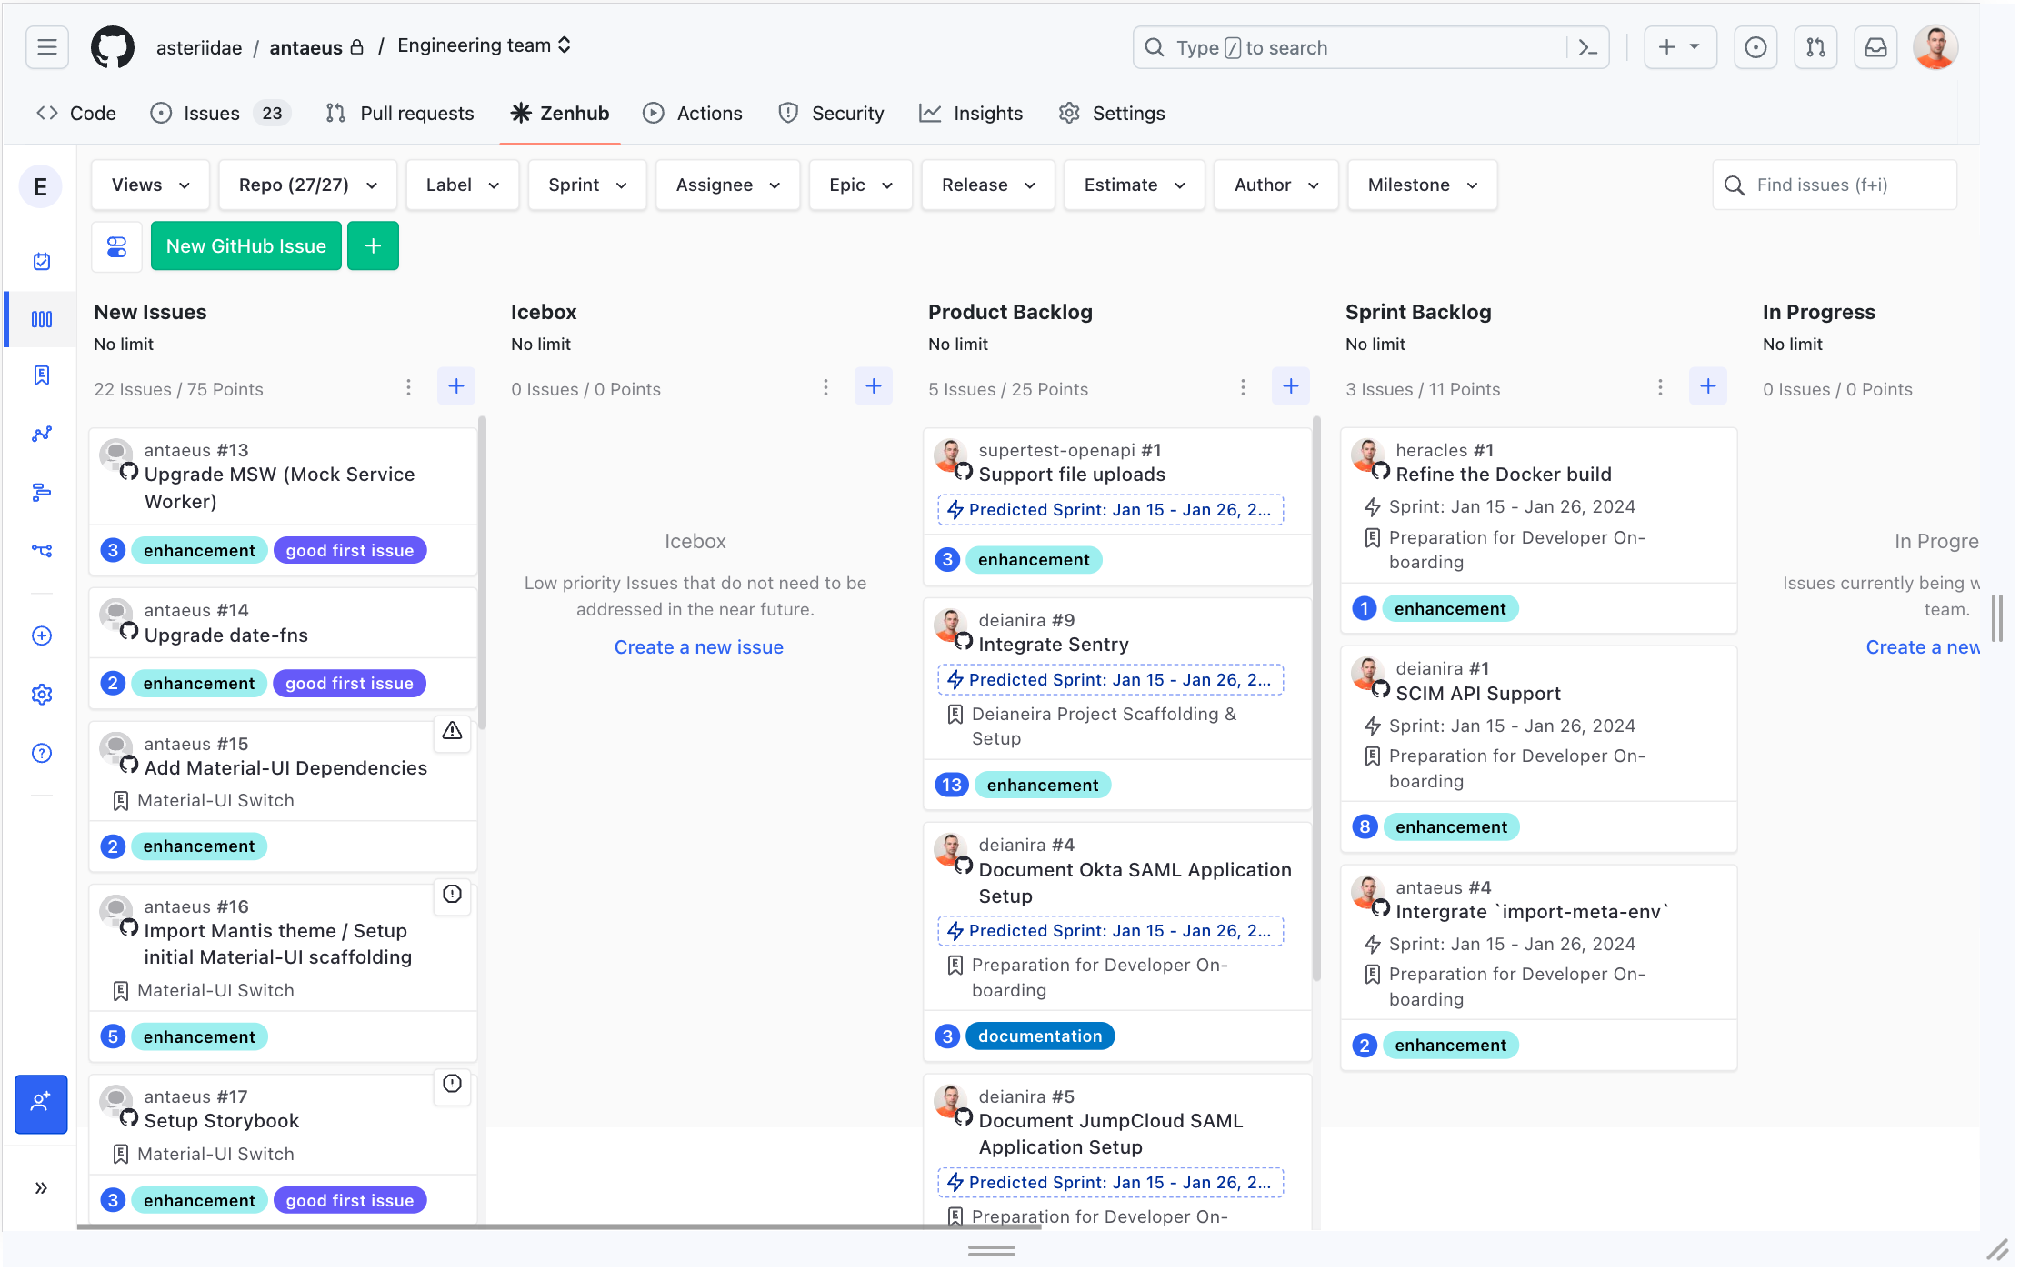This screenshot has height=1271, width=2020.
Task: Click the alert icon on antaeus #17 card
Action: pyautogui.click(x=452, y=1085)
